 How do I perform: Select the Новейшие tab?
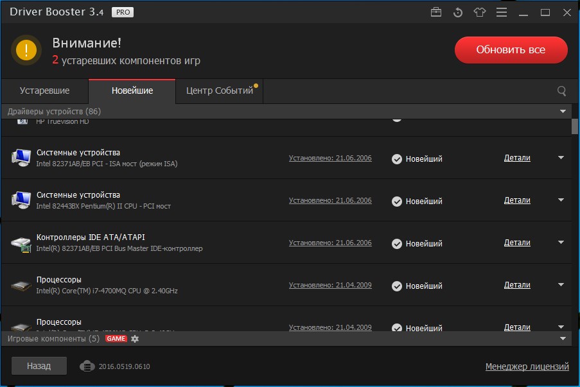(132, 91)
